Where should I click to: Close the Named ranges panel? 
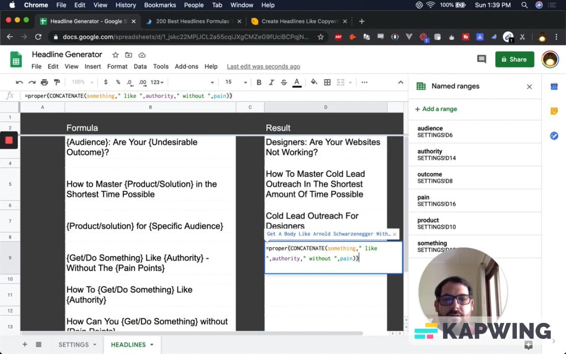pyautogui.click(x=529, y=87)
